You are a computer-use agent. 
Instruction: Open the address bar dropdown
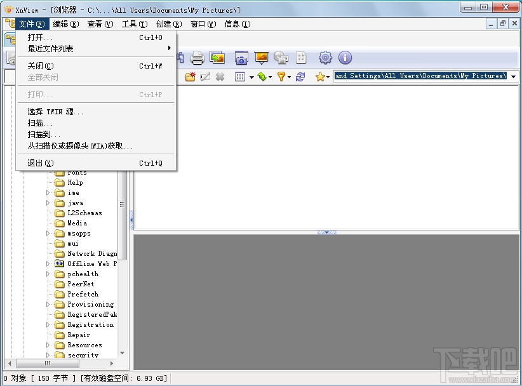point(513,76)
